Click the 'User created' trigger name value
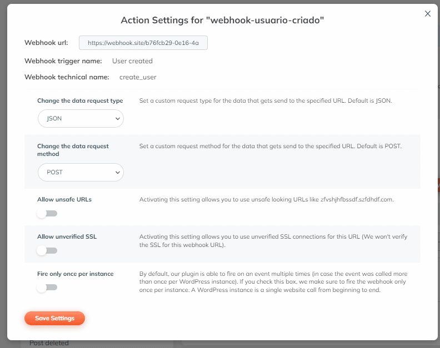 coord(132,61)
